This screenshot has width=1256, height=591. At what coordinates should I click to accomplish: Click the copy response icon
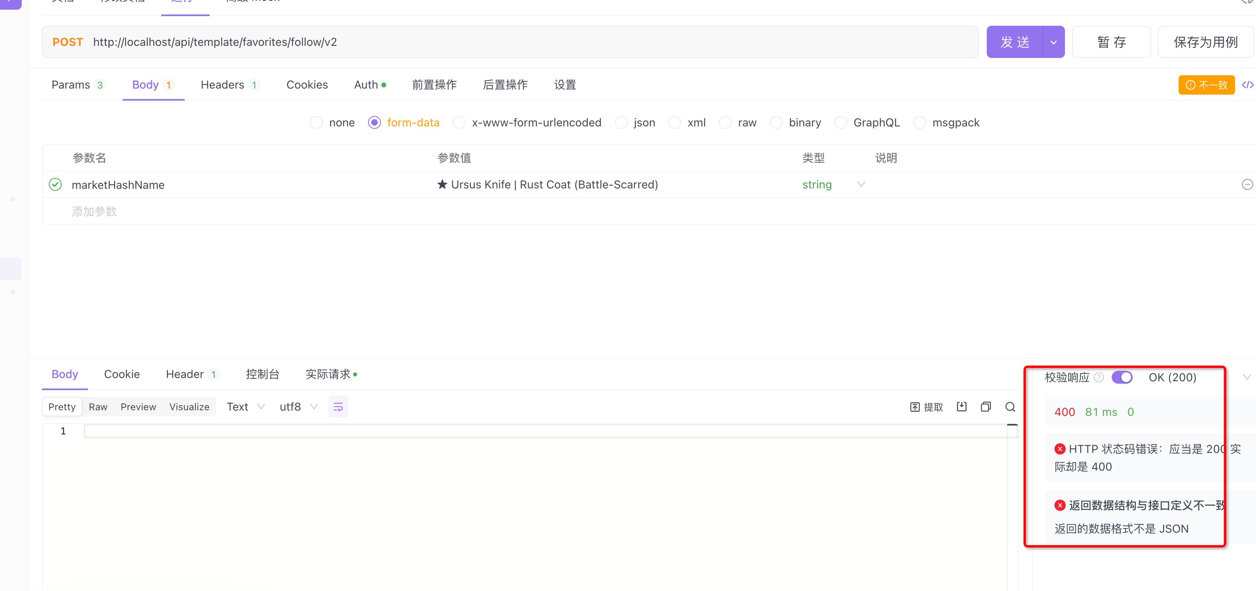coord(986,407)
